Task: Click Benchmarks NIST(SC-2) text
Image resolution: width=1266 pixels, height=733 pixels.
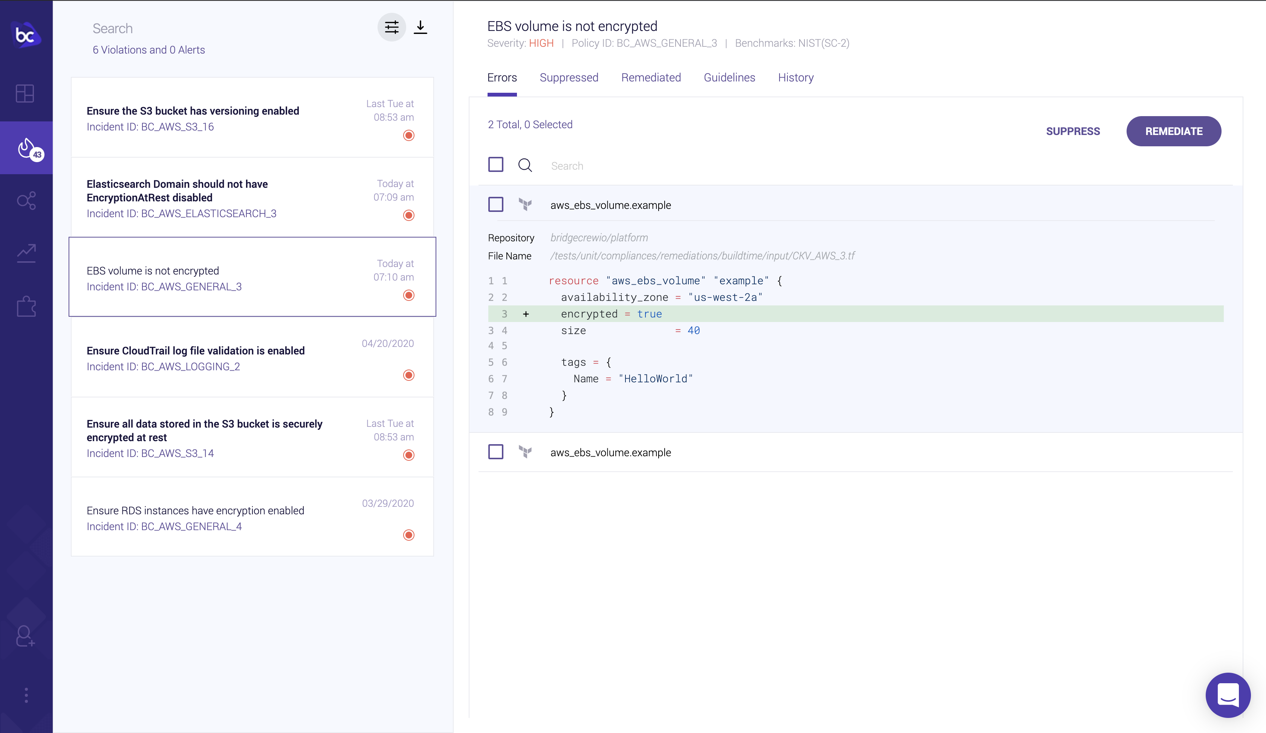Action: pyautogui.click(x=792, y=43)
